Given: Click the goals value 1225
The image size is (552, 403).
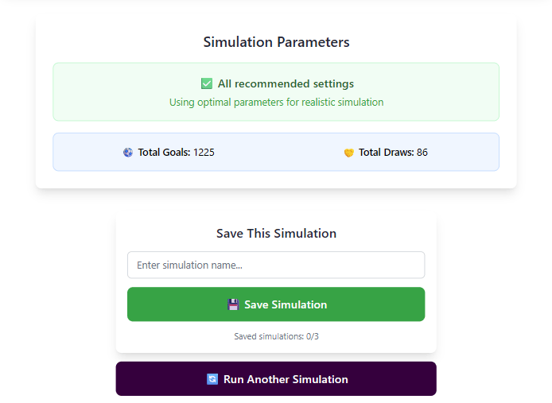Looking at the screenshot, I should [x=204, y=152].
